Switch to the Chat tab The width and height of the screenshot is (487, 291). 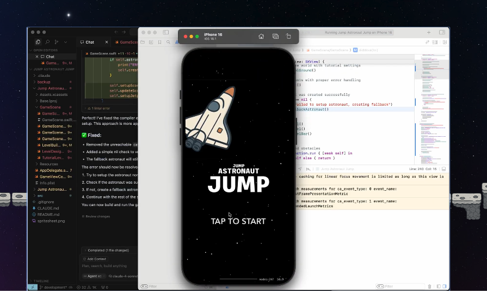(90, 42)
